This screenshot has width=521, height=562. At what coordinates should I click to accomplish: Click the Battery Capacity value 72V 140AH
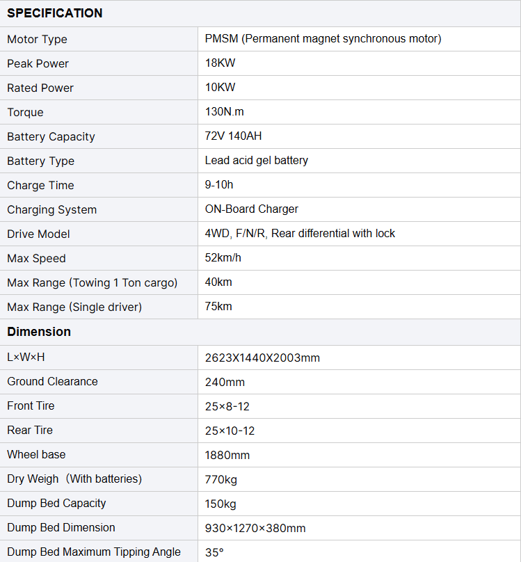click(234, 136)
